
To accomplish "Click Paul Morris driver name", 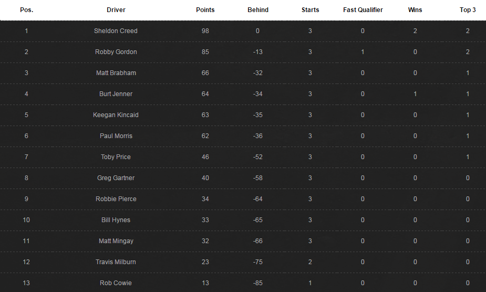I will pyautogui.click(x=116, y=136).
